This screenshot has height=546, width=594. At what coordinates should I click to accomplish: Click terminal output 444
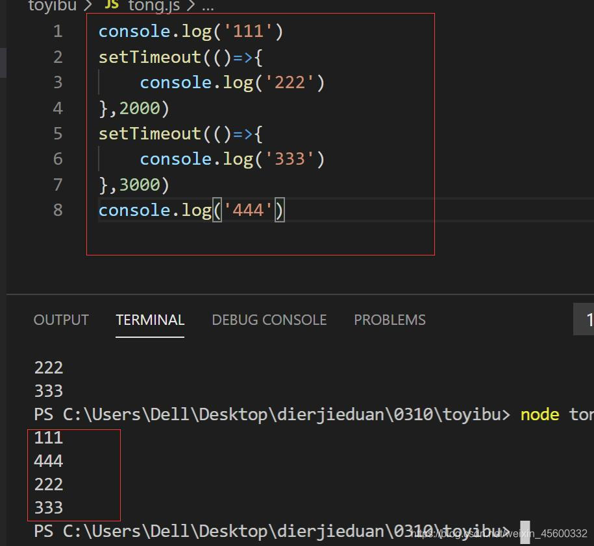coord(49,461)
